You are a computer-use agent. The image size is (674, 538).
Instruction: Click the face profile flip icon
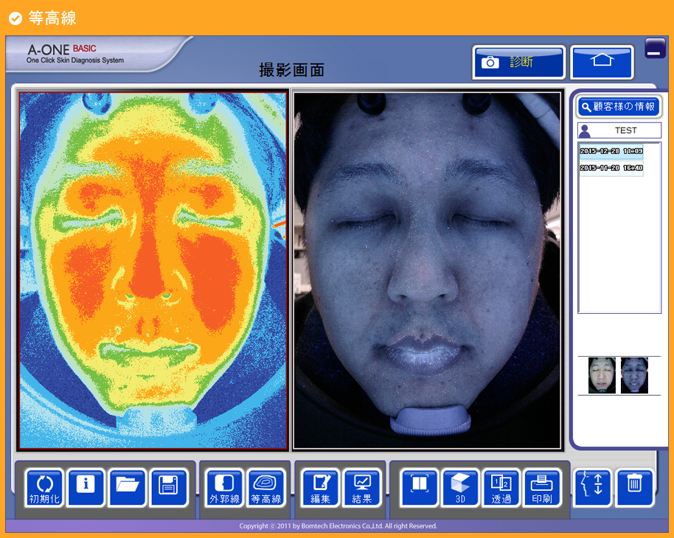point(593,488)
